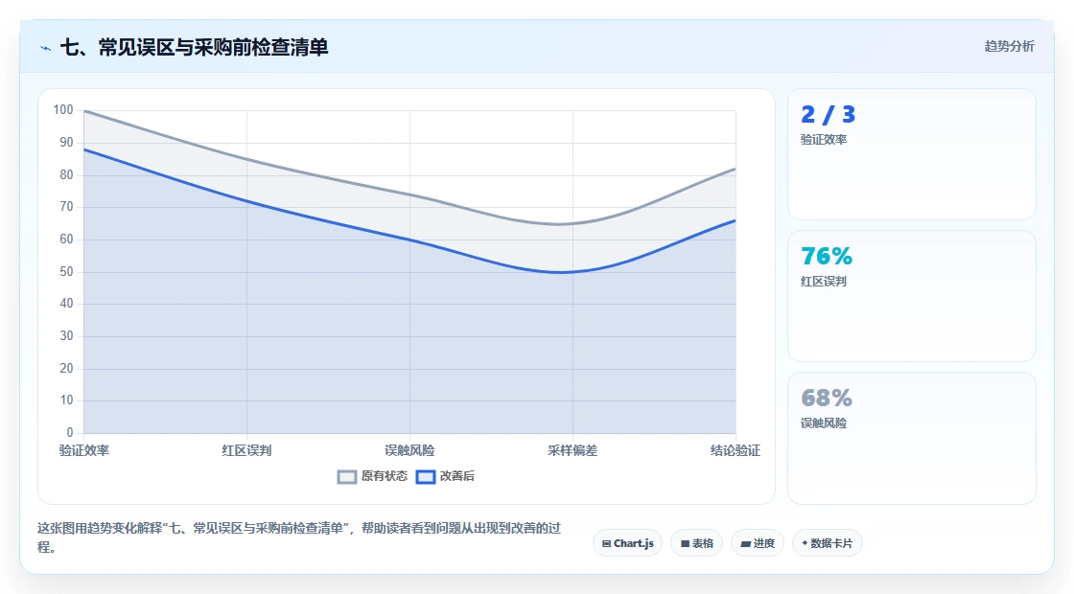Click the 进度 tag icon

coord(746,544)
